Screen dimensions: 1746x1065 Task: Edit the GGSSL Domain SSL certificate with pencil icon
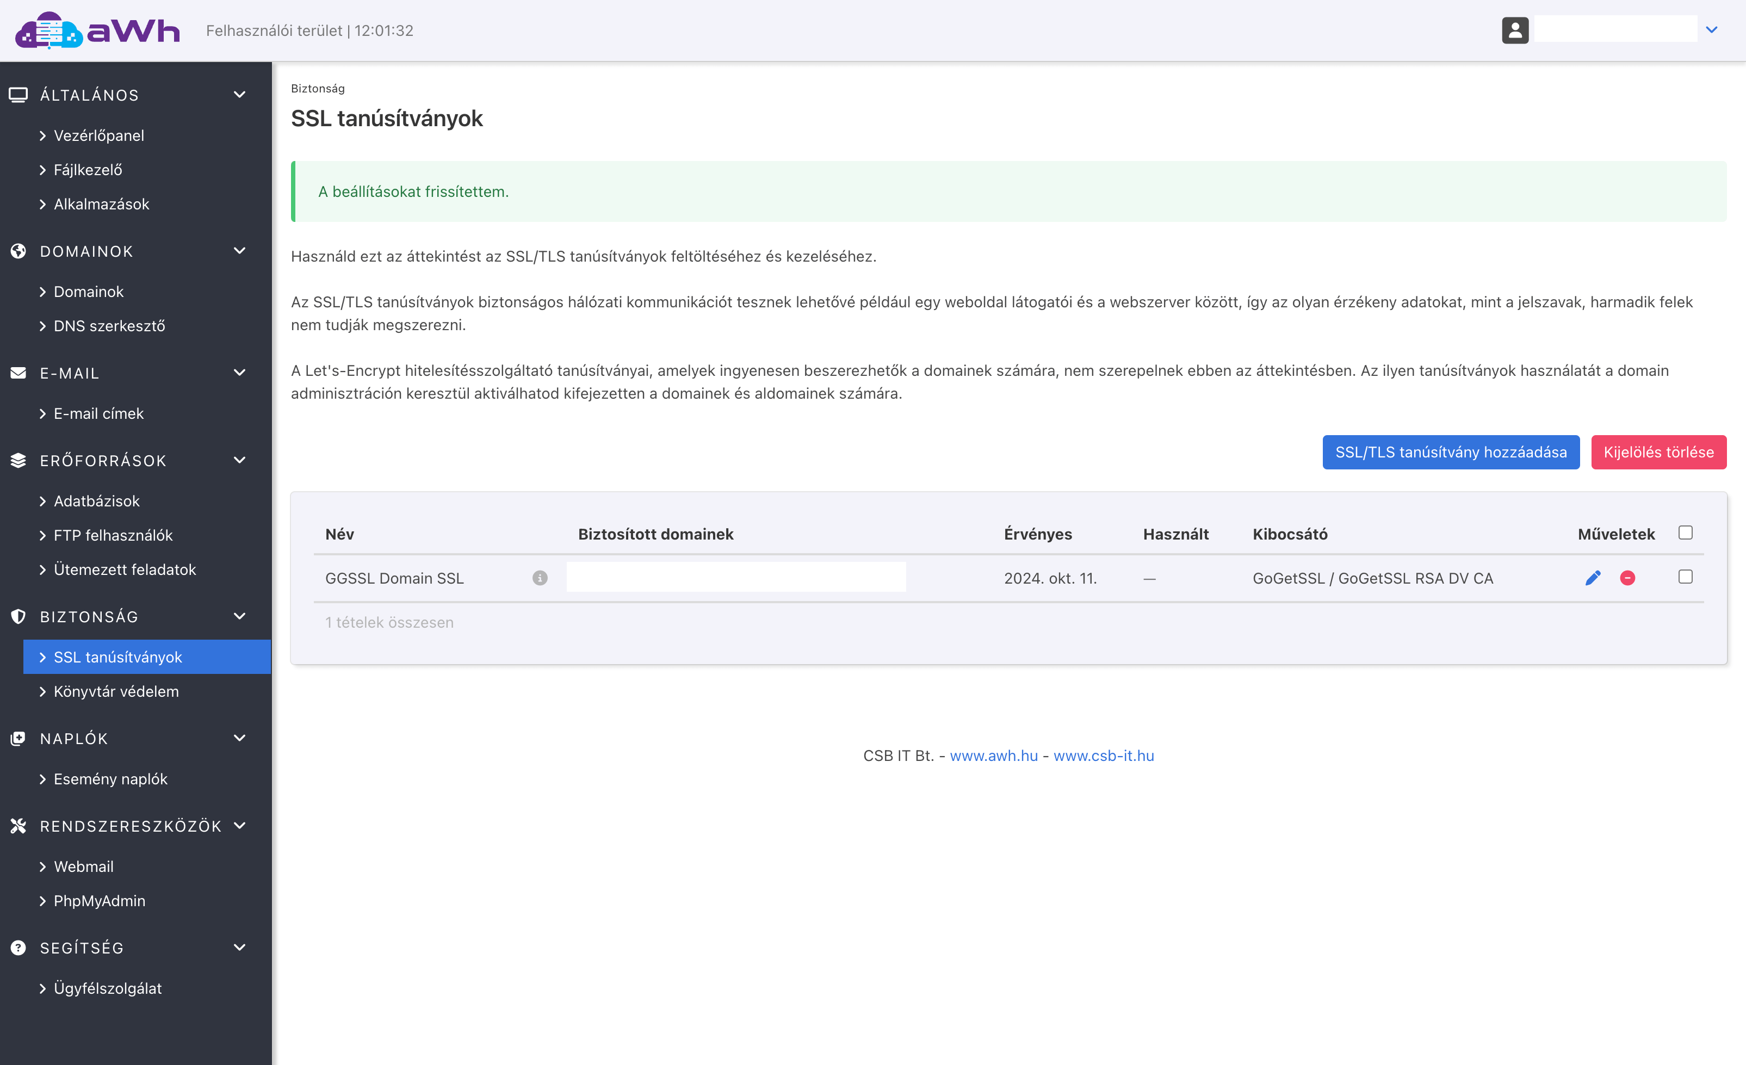pyautogui.click(x=1592, y=578)
